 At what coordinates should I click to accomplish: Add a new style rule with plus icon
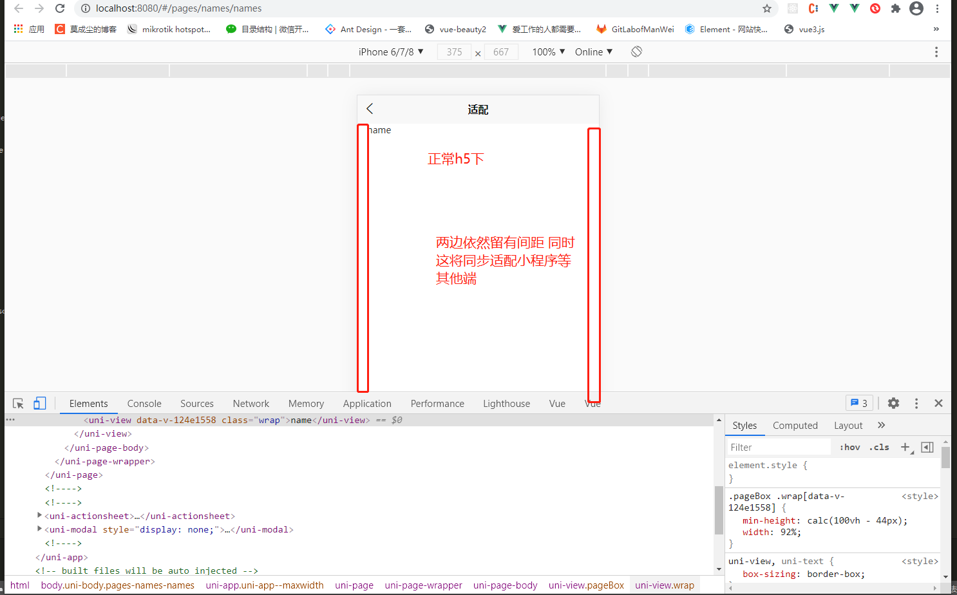(x=906, y=447)
